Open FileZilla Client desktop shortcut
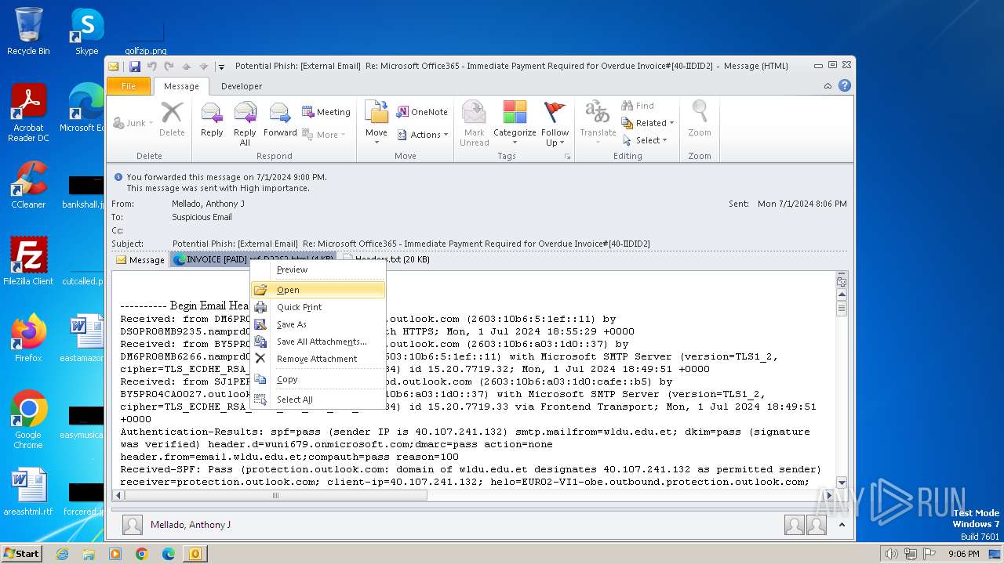The image size is (1004, 564). coord(28,262)
